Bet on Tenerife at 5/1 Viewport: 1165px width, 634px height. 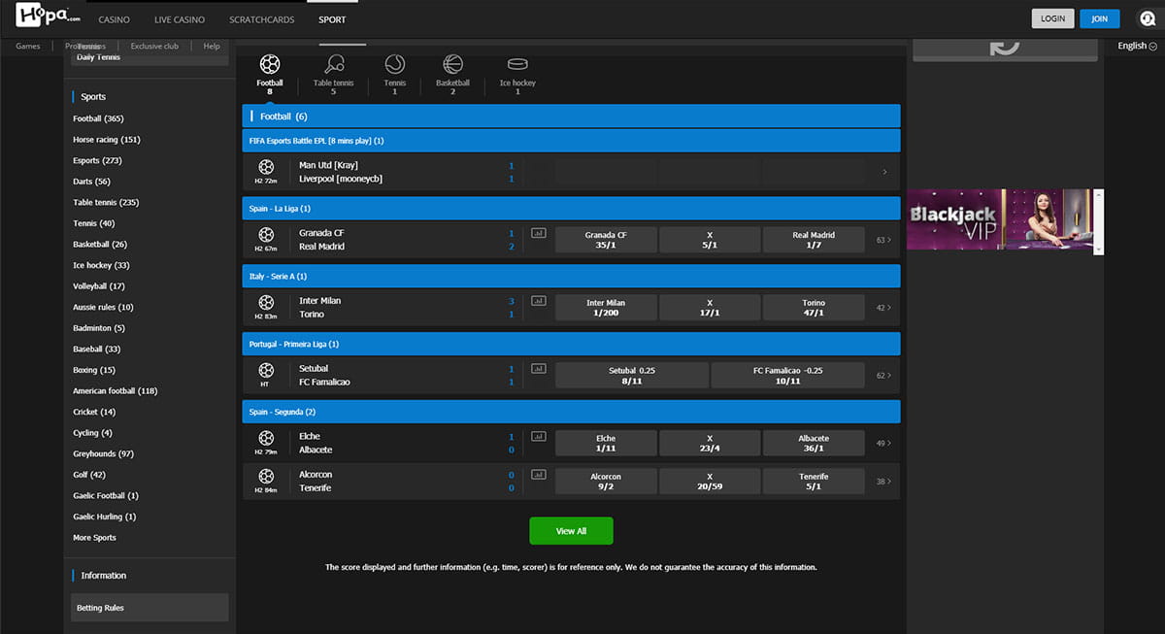pos(814,482)
